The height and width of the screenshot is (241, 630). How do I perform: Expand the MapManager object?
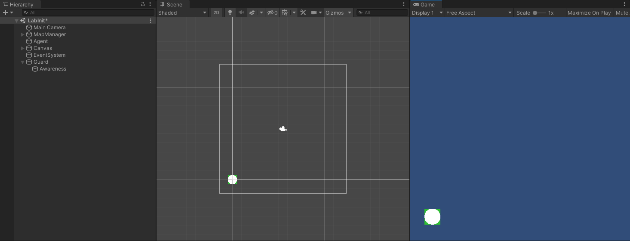23,34
